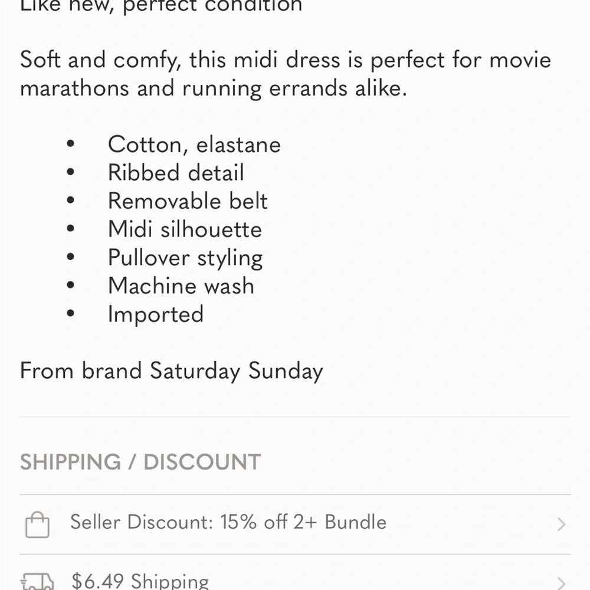590x590 pixels.
Task: Tap the 'Imported' bullet item
Action: tap(156, 314)
